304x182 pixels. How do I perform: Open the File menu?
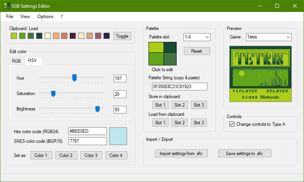click(x=10, y=17)
